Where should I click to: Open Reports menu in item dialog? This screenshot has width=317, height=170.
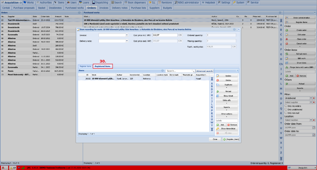226,108
